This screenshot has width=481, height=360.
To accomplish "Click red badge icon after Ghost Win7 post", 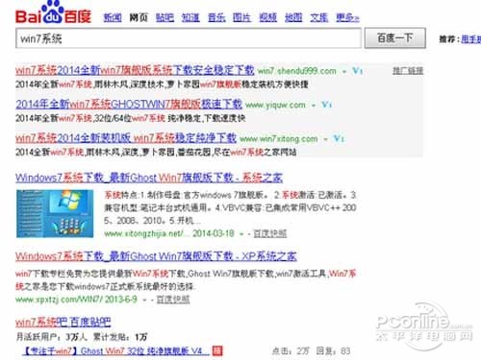I will [x=217, y=351].
